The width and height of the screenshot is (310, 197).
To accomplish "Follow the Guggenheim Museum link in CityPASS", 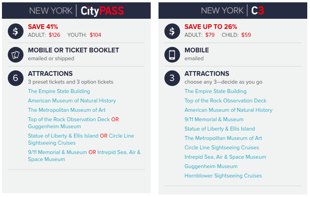I will (x=54, y=126).
